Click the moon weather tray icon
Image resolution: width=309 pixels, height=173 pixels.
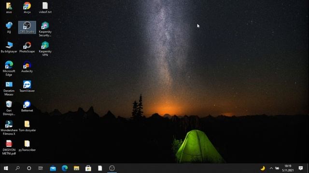coord(263,168)
